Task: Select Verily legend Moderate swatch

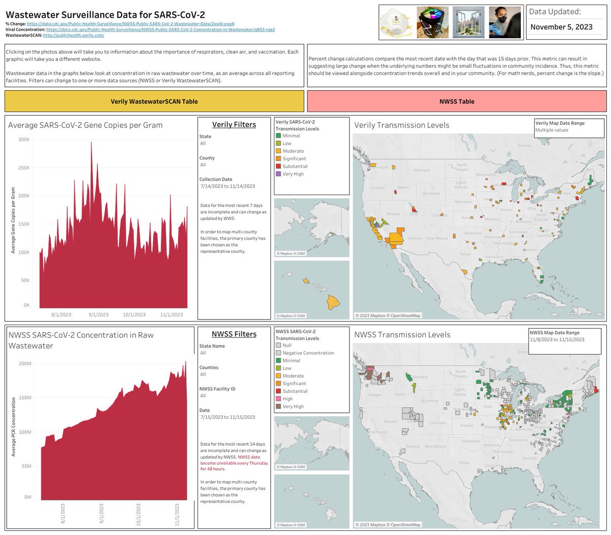Action: click(x=279, y=151)
